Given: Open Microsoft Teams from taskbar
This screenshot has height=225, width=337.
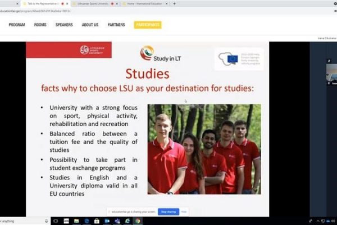Looking at the screenshot, I should pos(117,221).
